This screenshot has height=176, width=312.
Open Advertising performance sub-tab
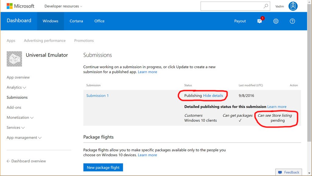45,40
